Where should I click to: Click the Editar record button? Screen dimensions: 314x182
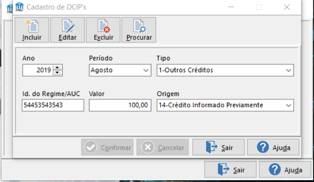click(x=68, y=30)
